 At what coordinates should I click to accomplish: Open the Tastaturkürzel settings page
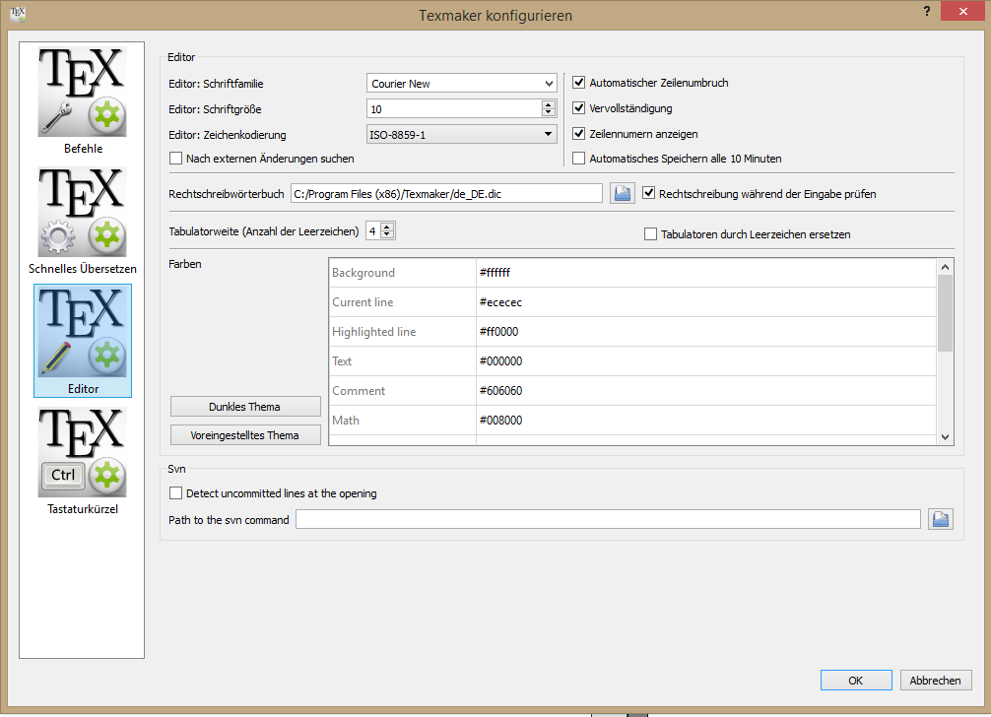82,461
